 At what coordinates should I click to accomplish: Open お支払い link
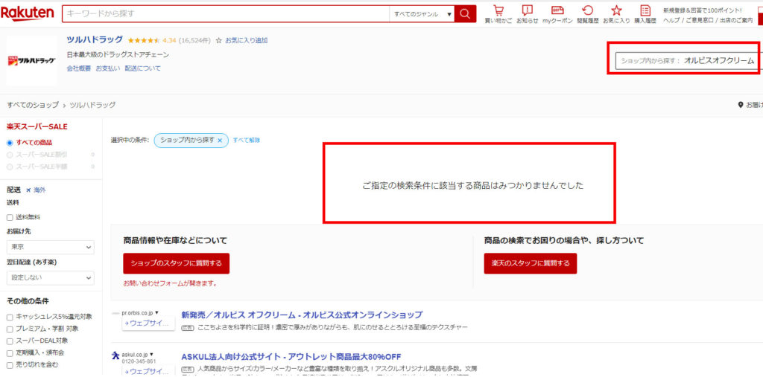point(107,68)
